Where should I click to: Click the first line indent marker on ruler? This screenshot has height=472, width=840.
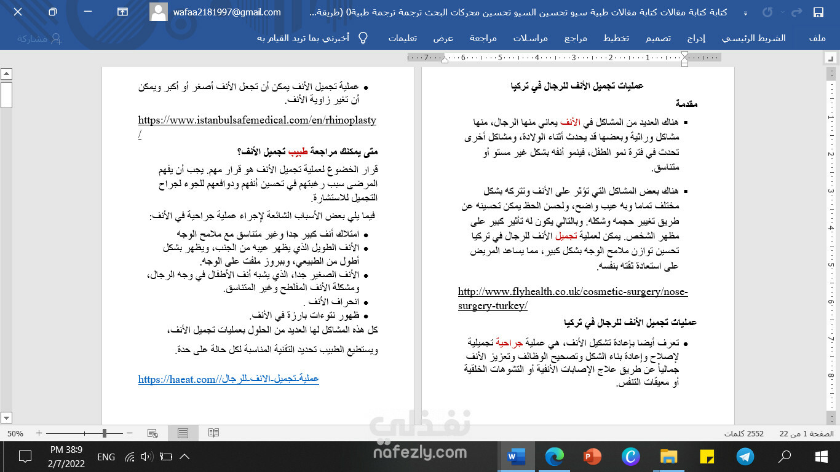684,55
